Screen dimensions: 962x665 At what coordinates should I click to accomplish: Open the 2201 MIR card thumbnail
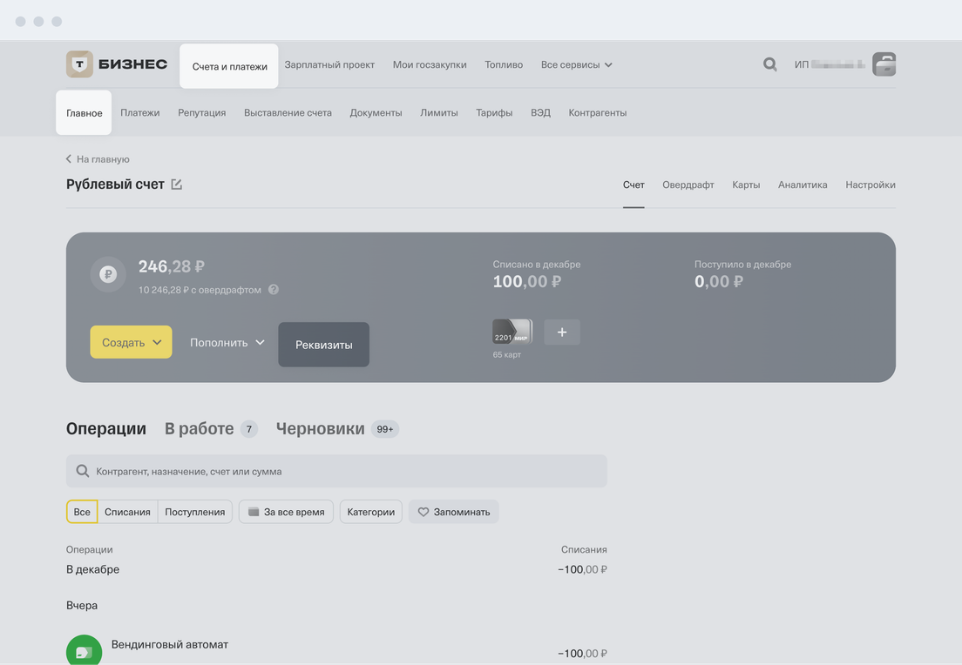pos(512,332)
